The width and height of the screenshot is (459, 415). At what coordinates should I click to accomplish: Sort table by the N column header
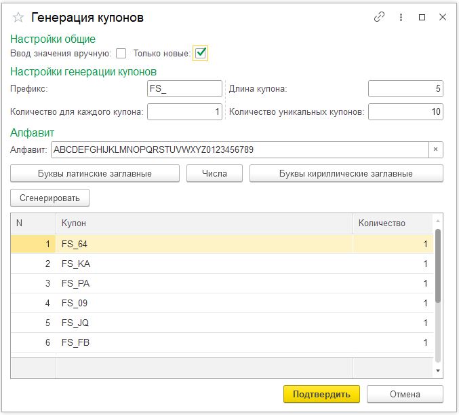[33, 223]
